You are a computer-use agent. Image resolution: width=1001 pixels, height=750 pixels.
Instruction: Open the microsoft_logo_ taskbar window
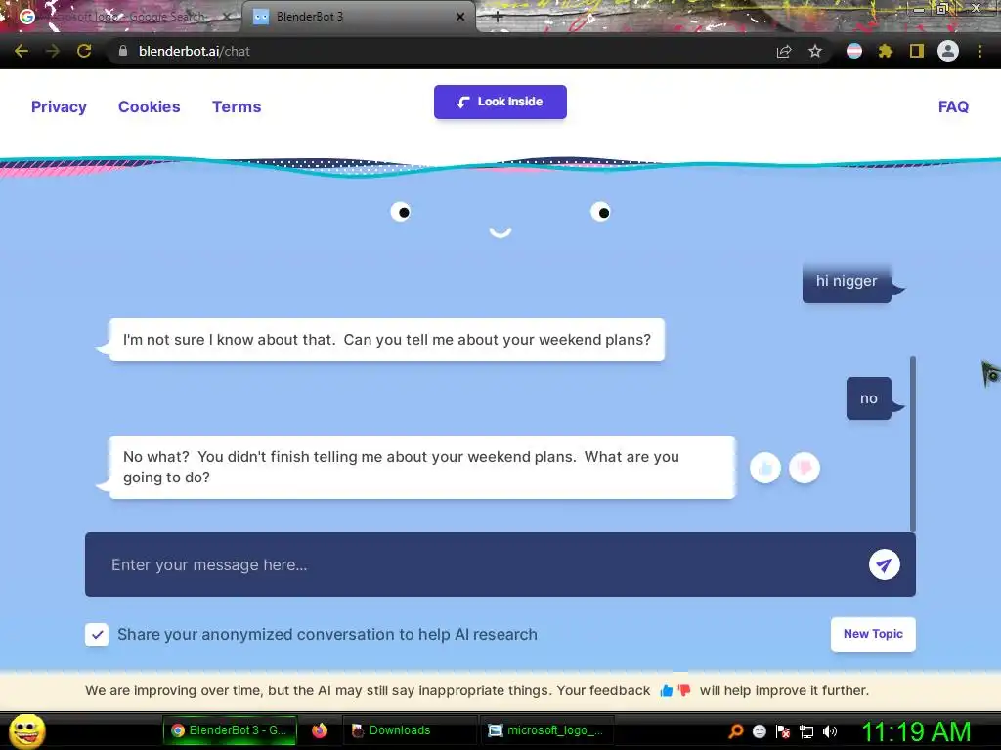(547, 730)
